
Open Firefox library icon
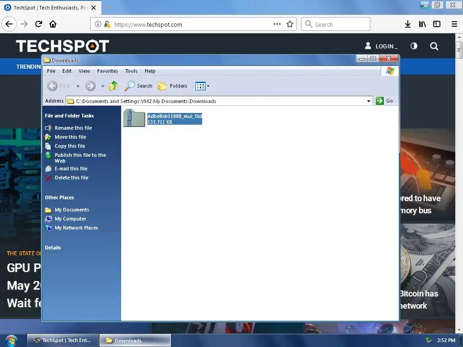click(422, 24)
